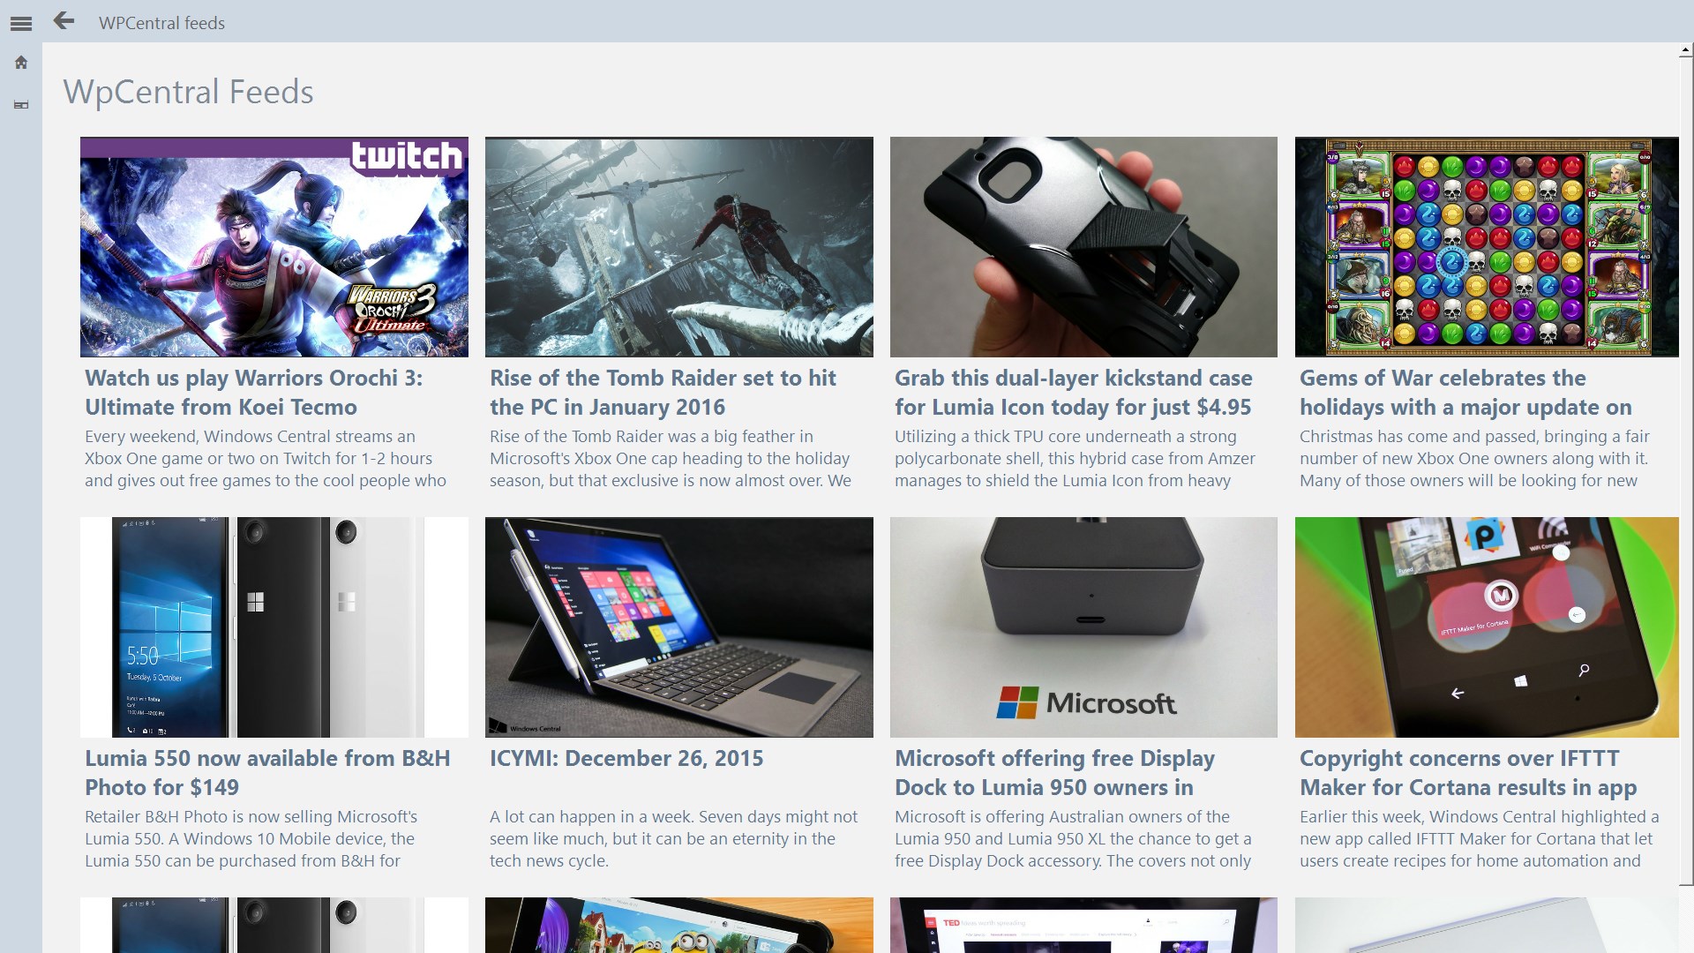Viewport: 1694px width, 953px height.
Task: Open the Warriors Orochi 3 Twitch thumbnail
Action: pyautogui.click(x=274, y=247)
